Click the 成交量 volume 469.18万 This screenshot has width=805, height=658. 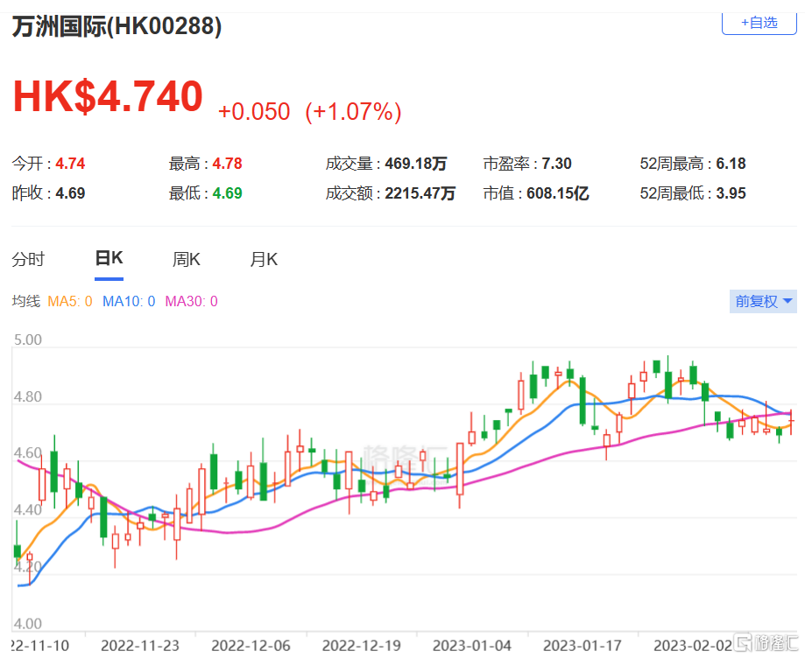416,164
